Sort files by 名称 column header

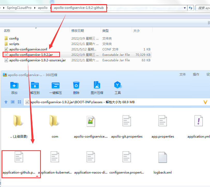pyautogui.click(x=7, y=31)
